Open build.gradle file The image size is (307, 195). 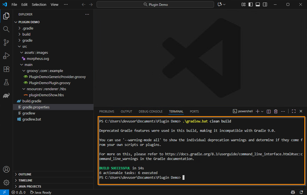coord(53,101)
